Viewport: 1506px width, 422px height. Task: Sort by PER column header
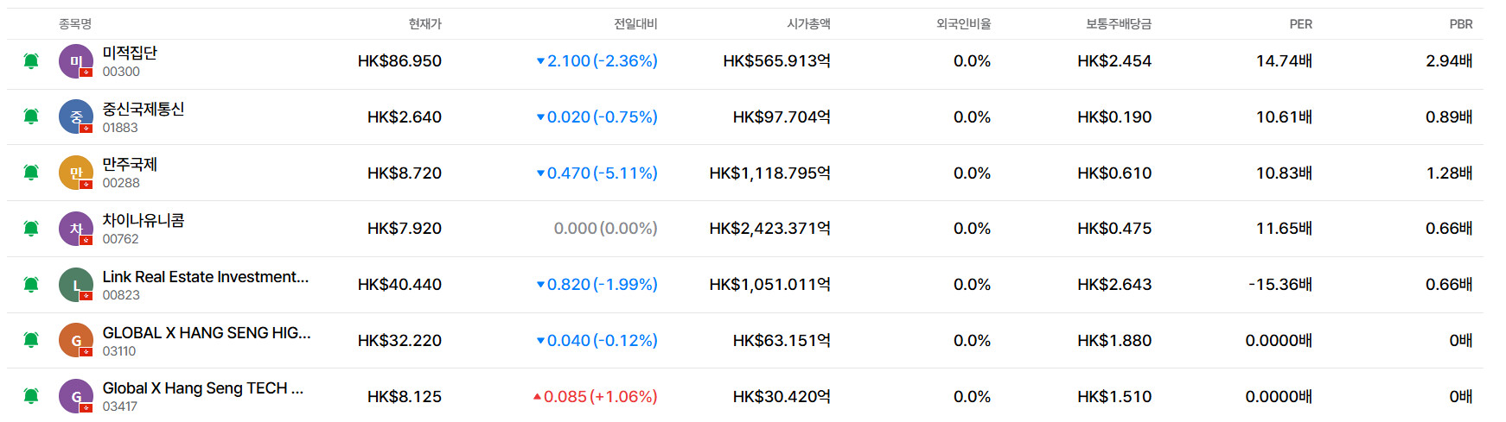click(1300, 24)
